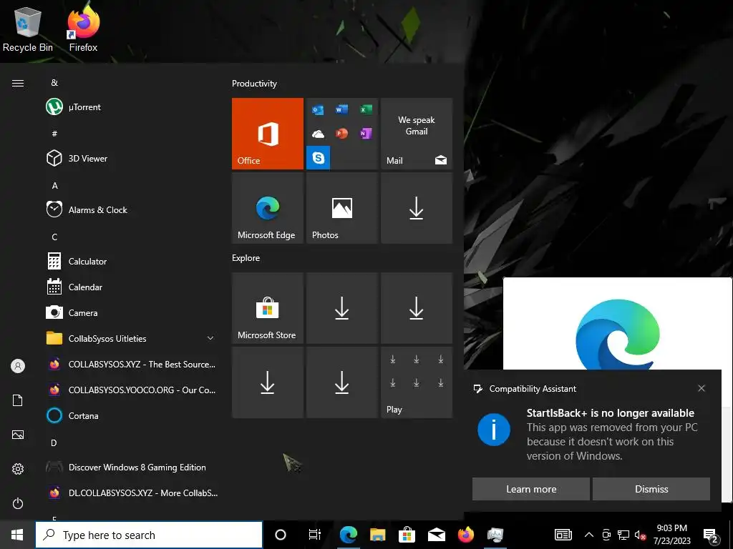
Task: Open the Action Center notifications icon
Action: tap(711, 535)
